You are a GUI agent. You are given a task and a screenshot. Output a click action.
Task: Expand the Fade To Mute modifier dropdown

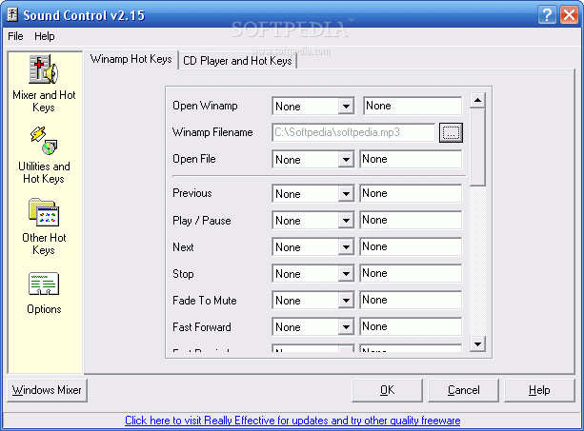tap(346, 301)
